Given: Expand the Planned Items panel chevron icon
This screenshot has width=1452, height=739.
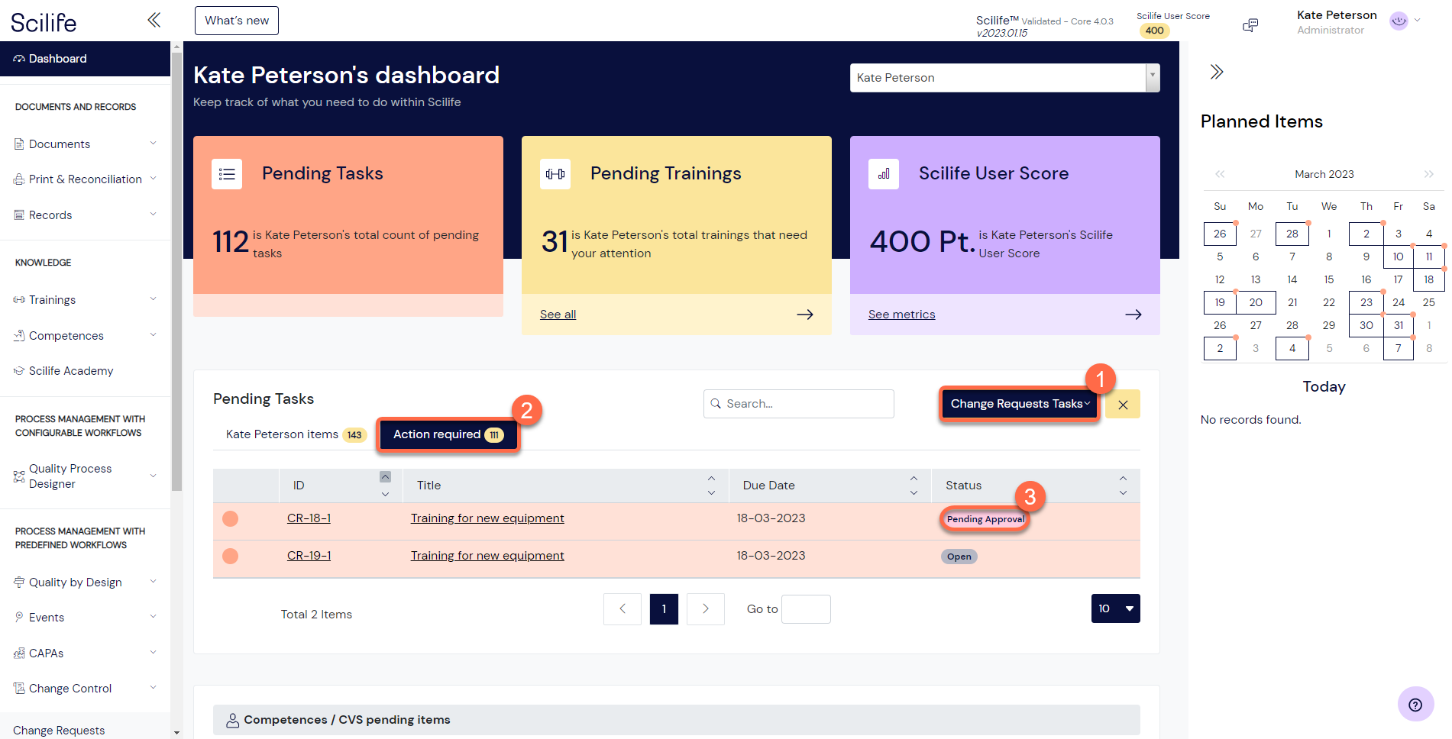Looking at the screenshot, I should tap(1217, 72).
